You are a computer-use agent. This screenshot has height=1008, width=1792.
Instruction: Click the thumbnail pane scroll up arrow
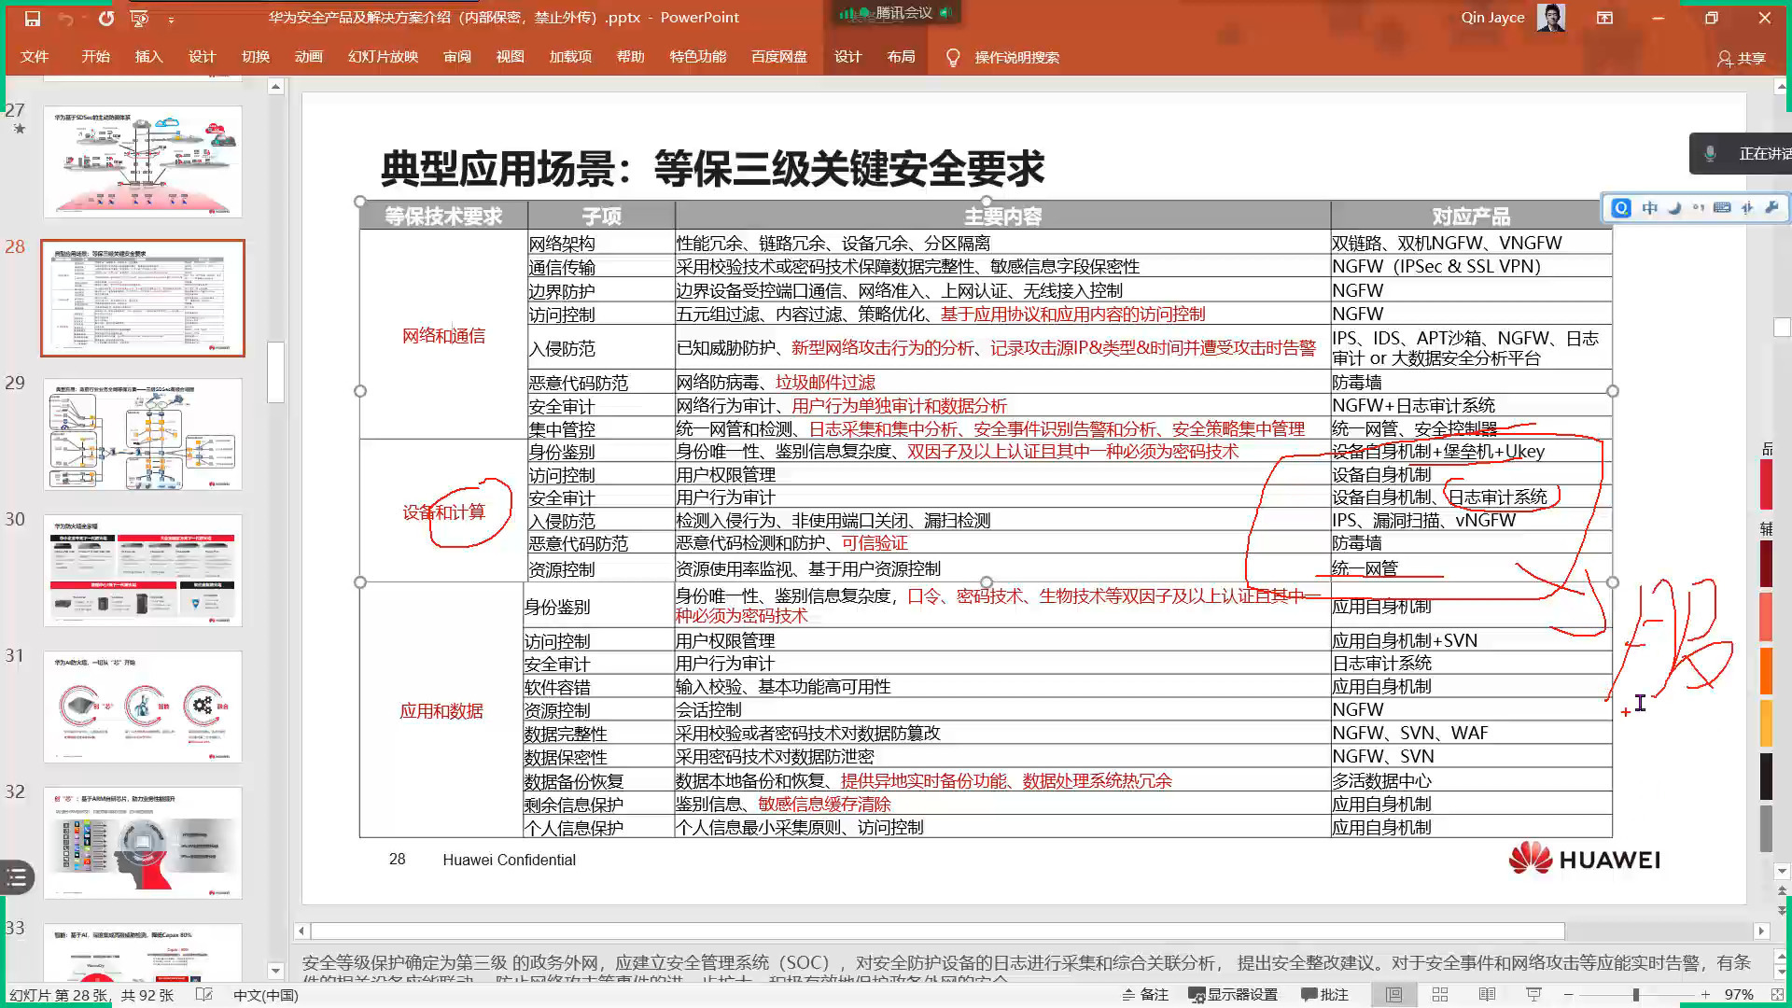pos(275,87)
